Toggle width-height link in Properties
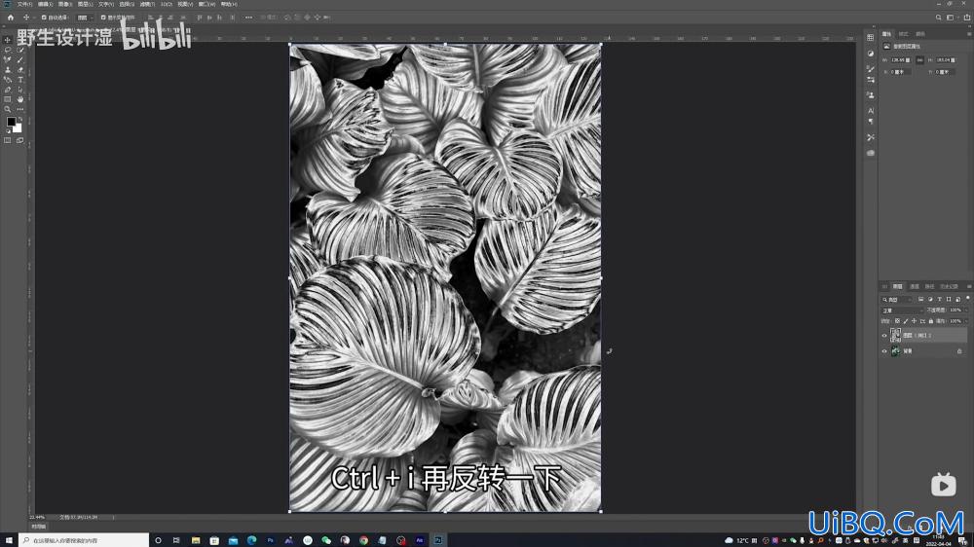Viewport: 974px width, 547px height. coord(920,60)
